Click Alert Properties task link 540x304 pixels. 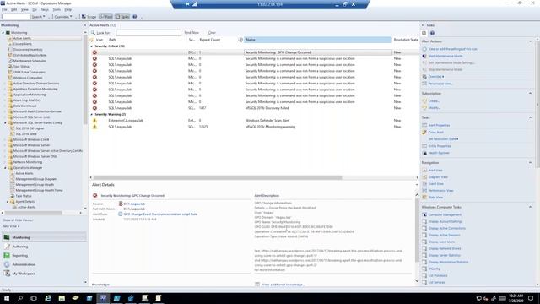click(x=439, y=126)
